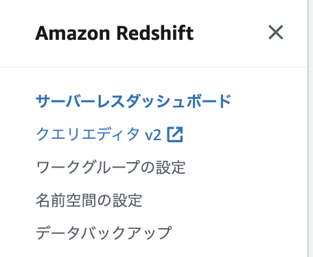Dismiss the sidebar using the cross icon
This screenshot has height=257, width=313.
(x=276, y=32)
